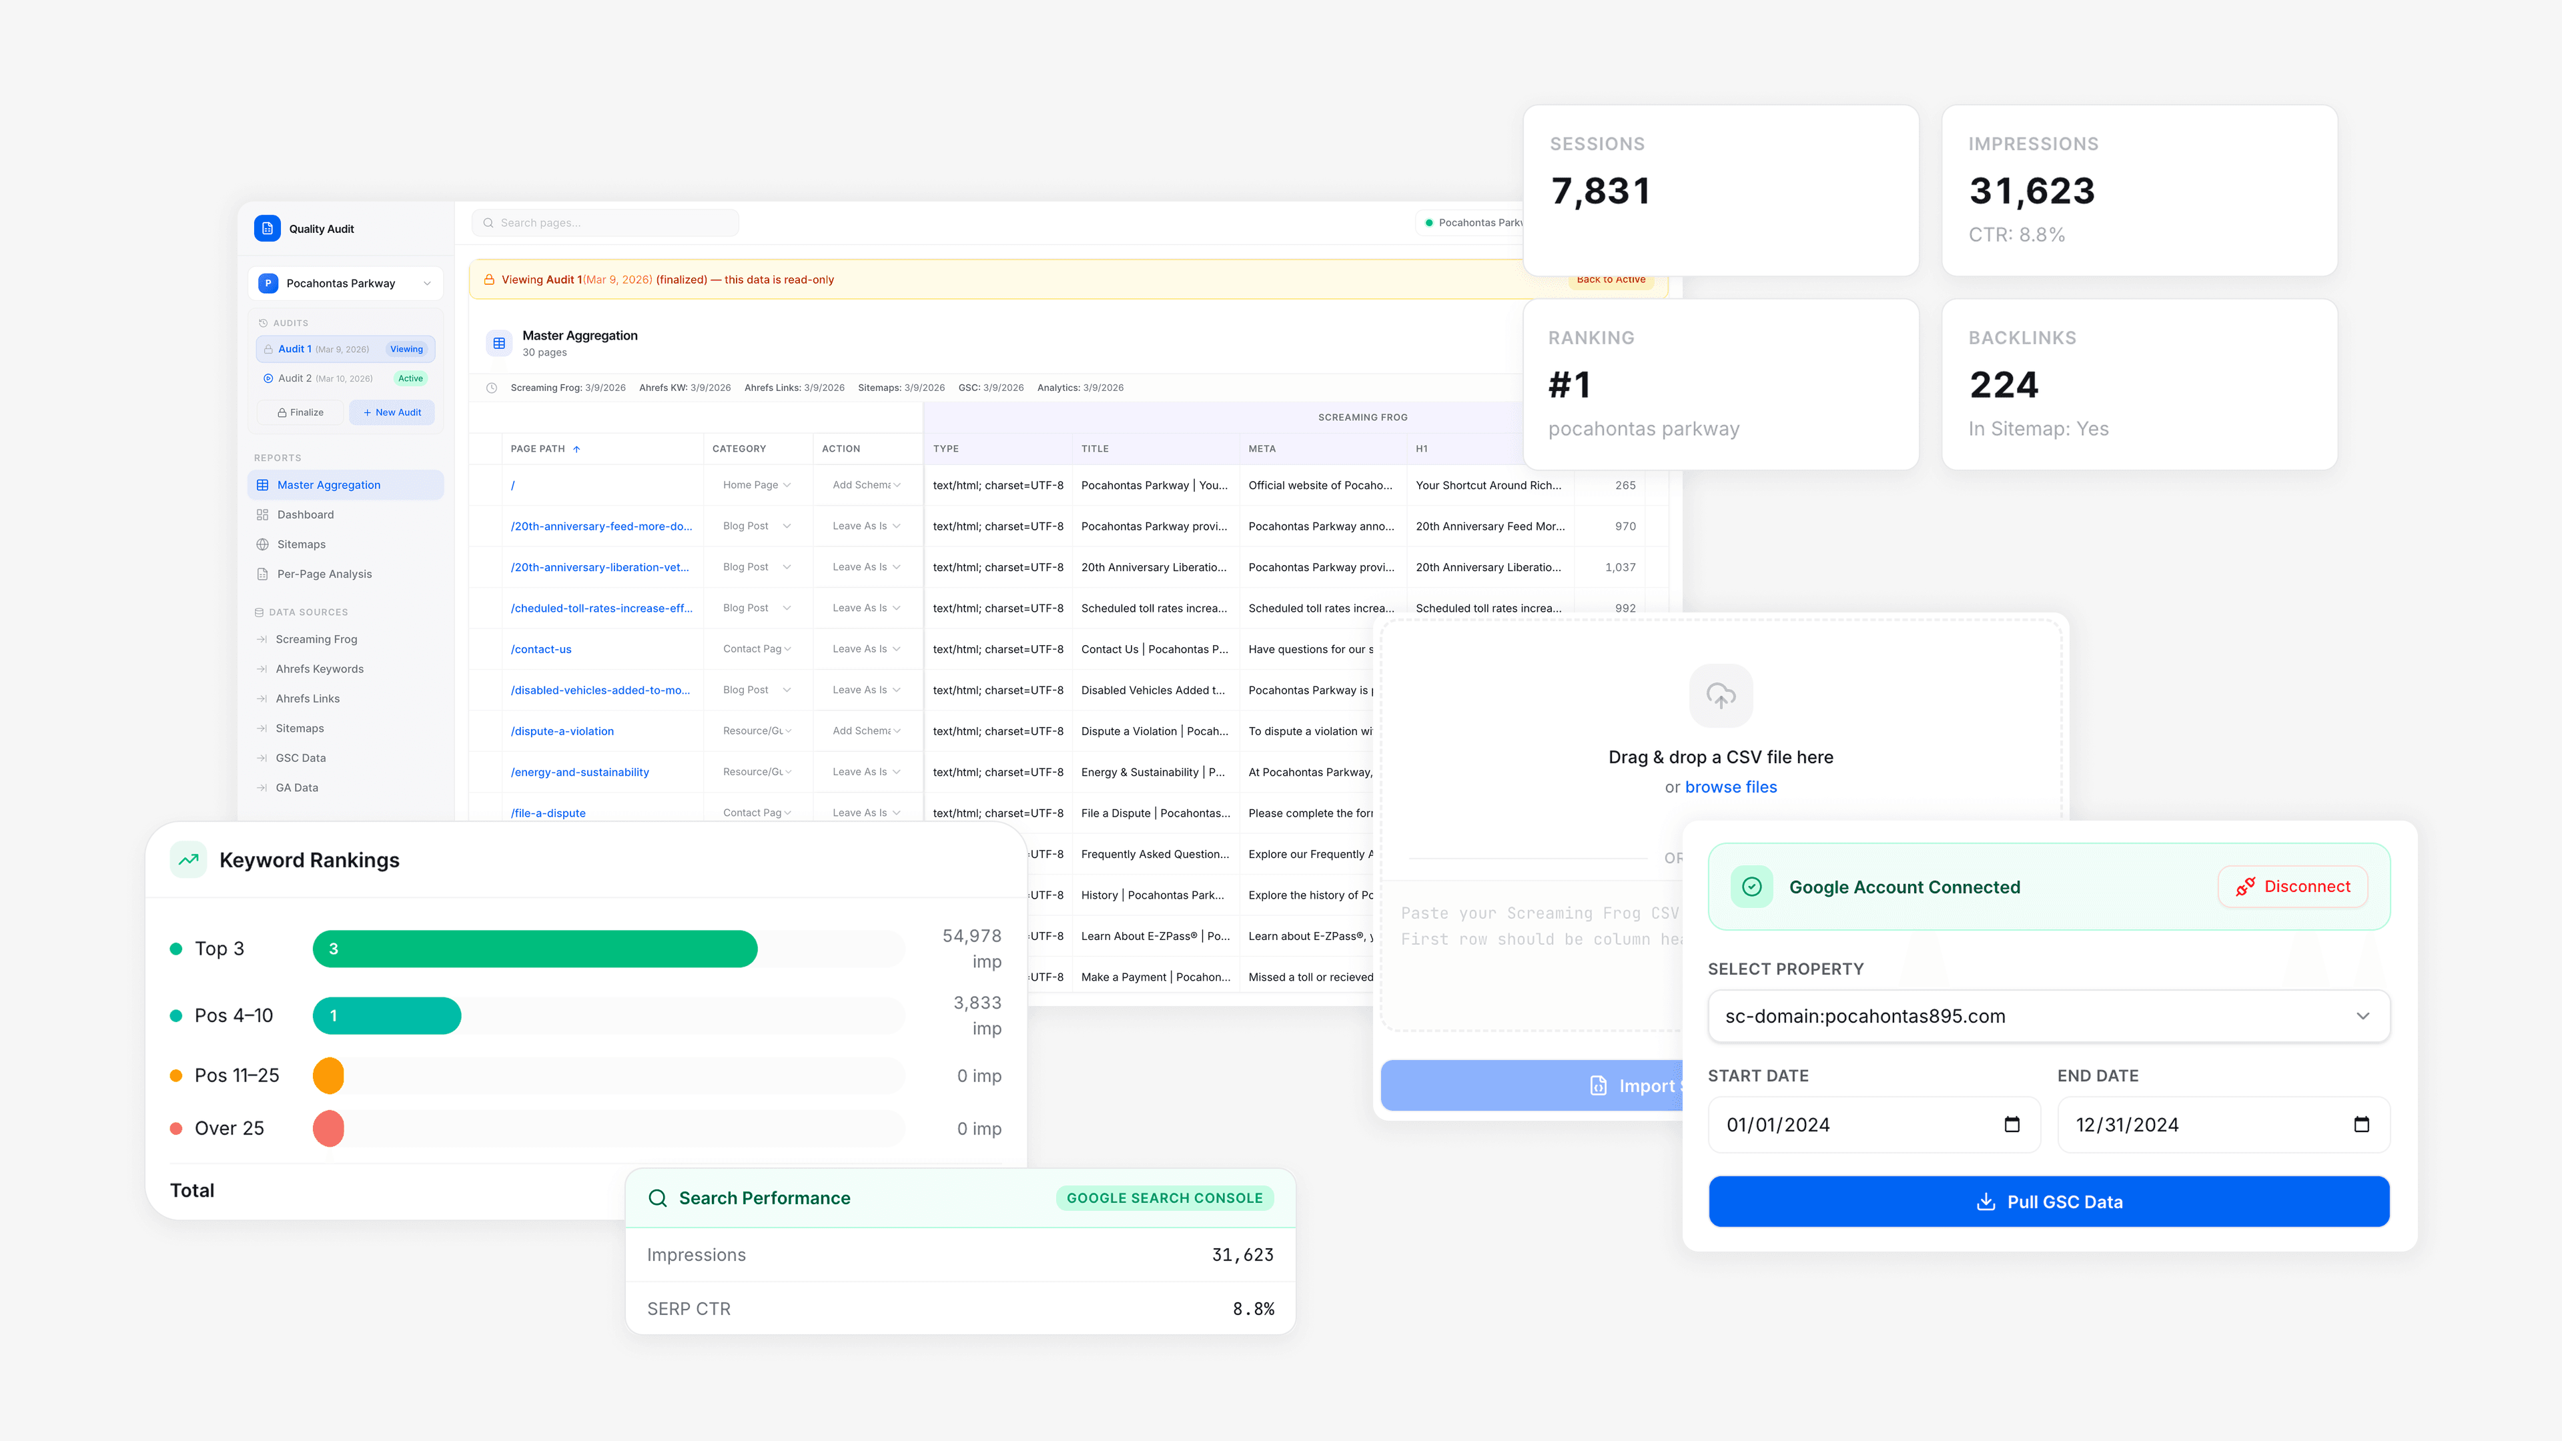2562x1441 pixels.
Task: Open the /dispute-a-violation page link
Action: click(x=562, y=731)
